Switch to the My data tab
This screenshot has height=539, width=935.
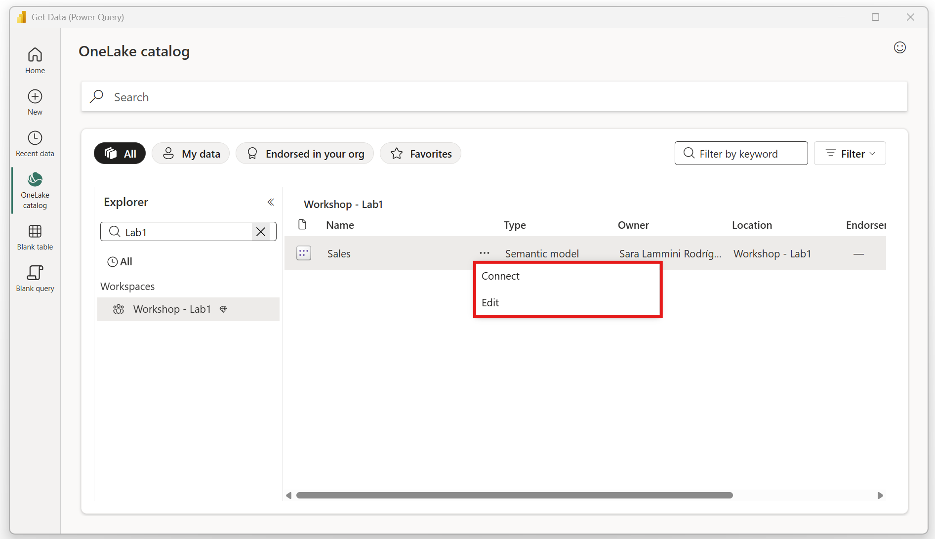191,154
